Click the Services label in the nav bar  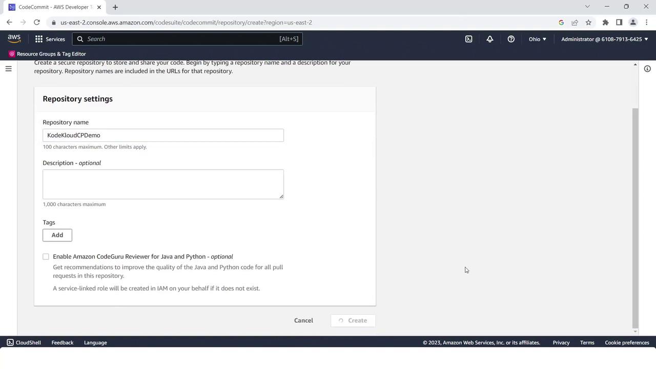tap(55, 39)
